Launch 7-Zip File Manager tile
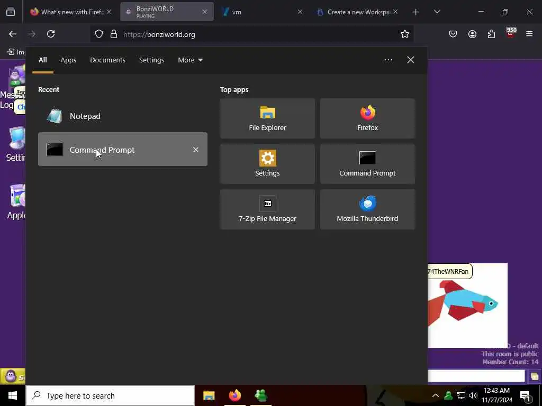This screenshot has width=542, height=406. coord(267,209)
